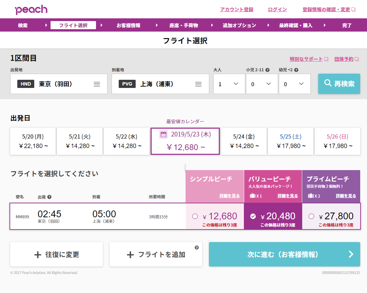Open help icon next to 小児 2-11
367x293 pixels.
coord(268,70)
